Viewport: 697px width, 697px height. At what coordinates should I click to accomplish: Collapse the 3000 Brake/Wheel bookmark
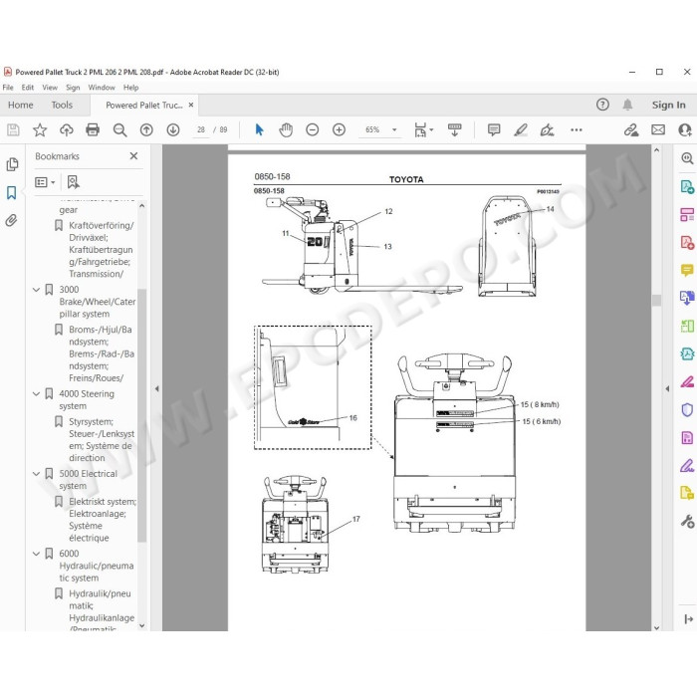[x=37, y=290]
